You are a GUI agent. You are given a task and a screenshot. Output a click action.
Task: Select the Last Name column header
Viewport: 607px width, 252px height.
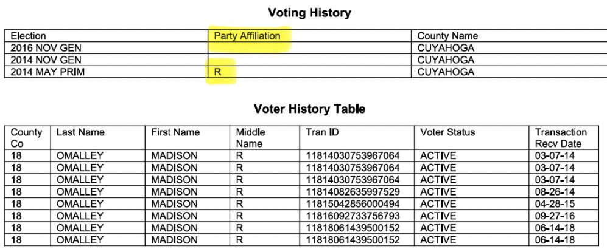coord(80,132)
